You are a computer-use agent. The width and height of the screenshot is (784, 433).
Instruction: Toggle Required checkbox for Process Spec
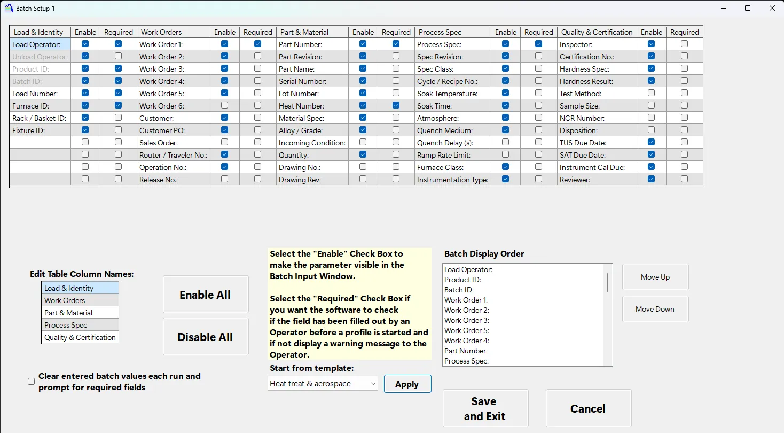[538, 44]
